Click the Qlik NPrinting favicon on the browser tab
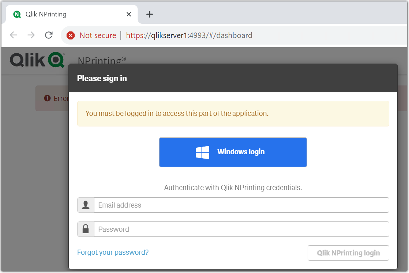Viewport: 409px width, 273px height. [16, 14]
